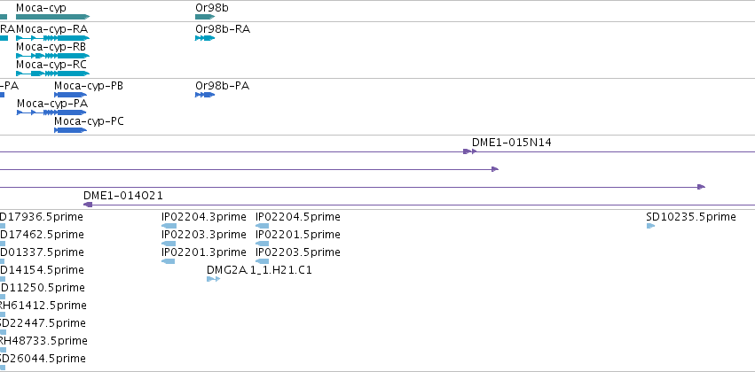Select the DME1-014O21 BAC label
The width and height of the screenshot is (755, 372).
coord(122,196)
